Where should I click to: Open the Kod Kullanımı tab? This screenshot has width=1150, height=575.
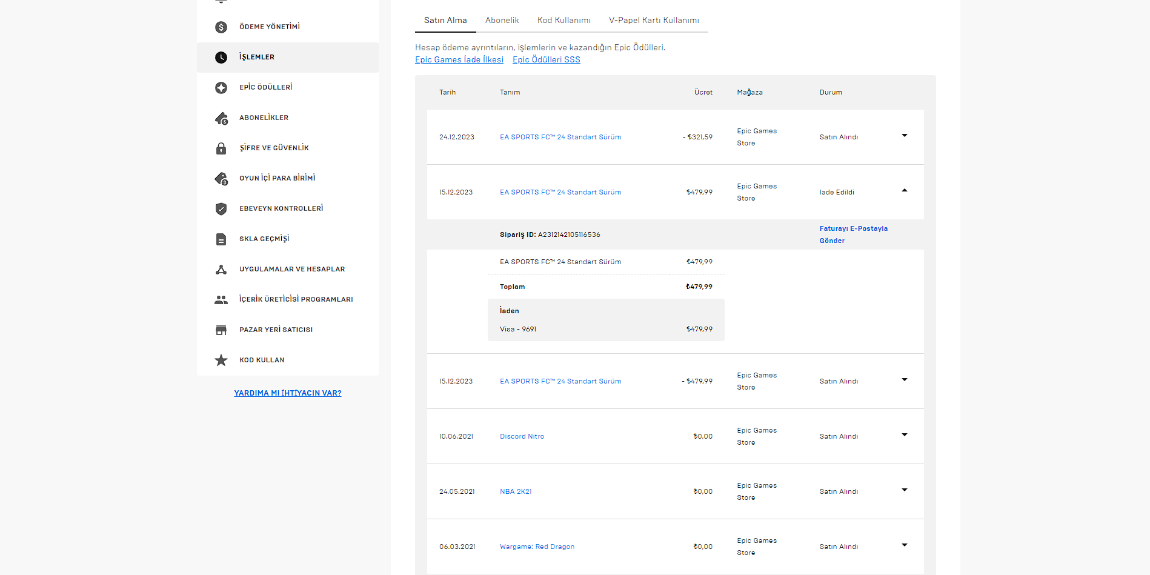[x=563, y=21]
